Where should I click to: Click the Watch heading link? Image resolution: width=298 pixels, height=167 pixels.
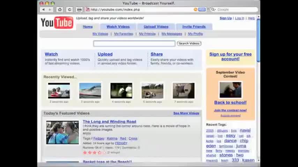point(51,54)
